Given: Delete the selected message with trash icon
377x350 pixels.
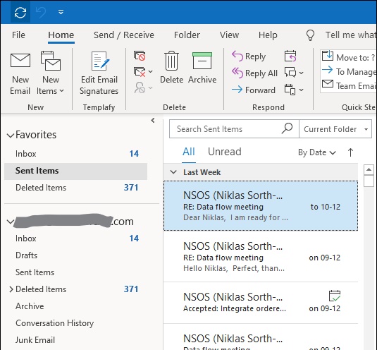Looking at the screenshot, I should (171, 68).
